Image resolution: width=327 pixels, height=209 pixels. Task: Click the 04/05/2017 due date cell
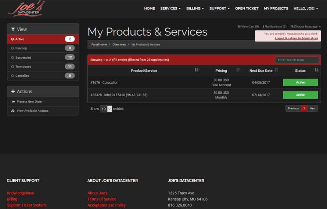[x=261, y=83]
